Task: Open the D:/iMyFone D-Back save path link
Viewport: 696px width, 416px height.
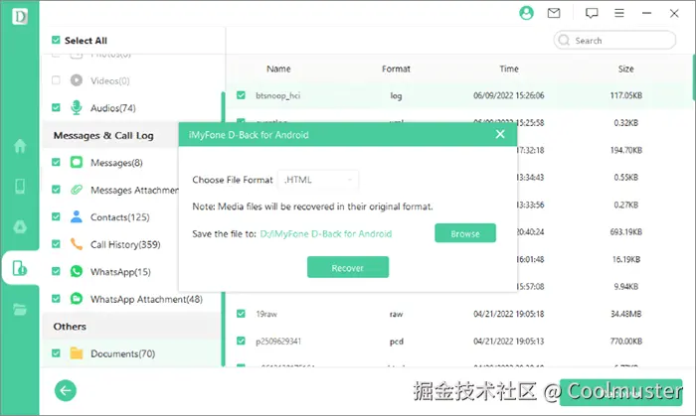Action: (x=326, y=234)
